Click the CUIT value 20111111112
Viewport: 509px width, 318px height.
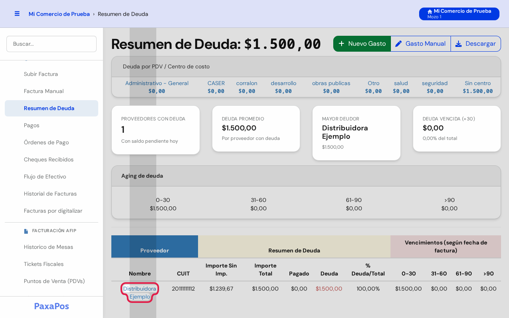(183, 289)
